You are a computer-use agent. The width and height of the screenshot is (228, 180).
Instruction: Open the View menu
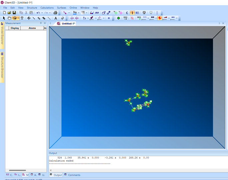click(x=21, y=8)
